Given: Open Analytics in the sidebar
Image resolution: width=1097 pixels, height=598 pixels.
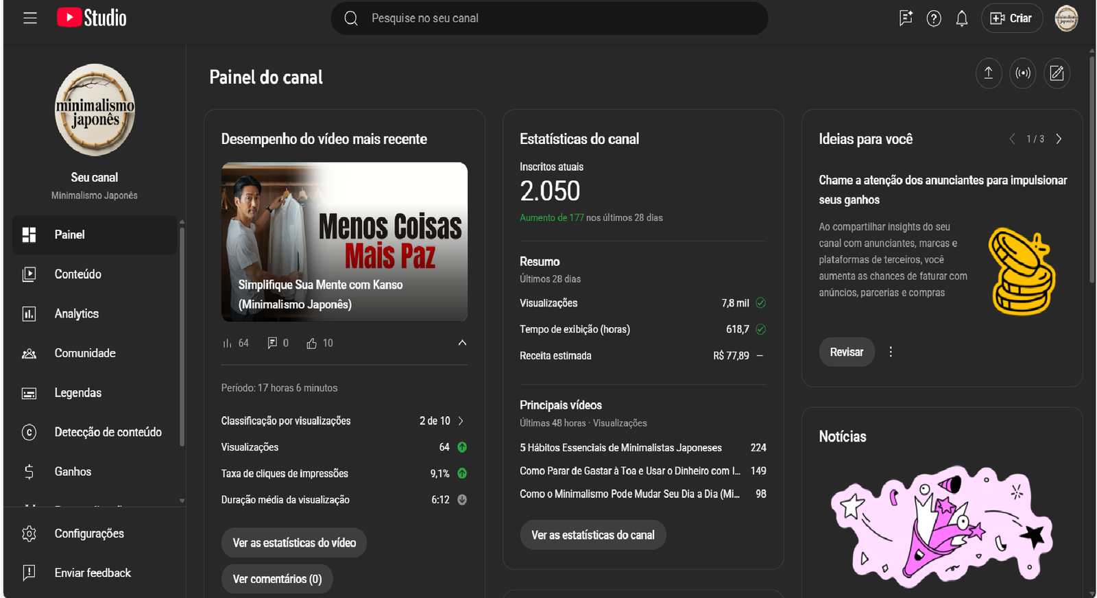Looking at the screenshot, I should click(x=95, y=314).
